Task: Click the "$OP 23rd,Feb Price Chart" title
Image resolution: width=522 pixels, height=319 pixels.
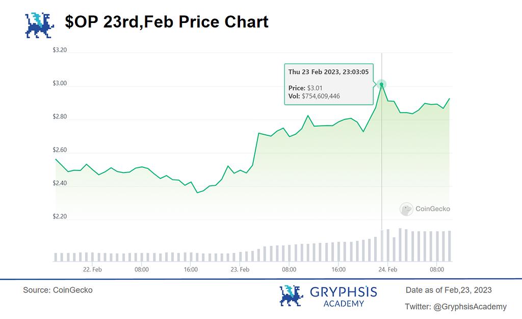Action: click(x=166, y=22)
